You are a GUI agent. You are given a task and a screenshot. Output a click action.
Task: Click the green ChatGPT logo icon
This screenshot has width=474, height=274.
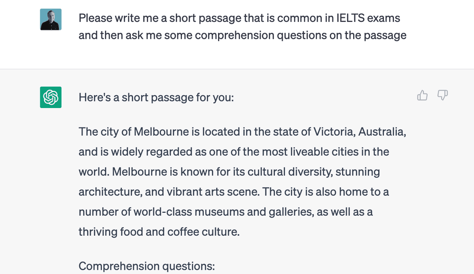click(51, 97)
